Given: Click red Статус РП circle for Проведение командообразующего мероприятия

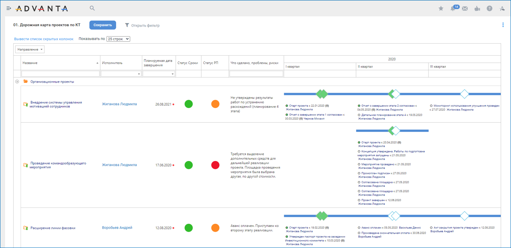Looking at the screenshot, I should tap(215, 165).
